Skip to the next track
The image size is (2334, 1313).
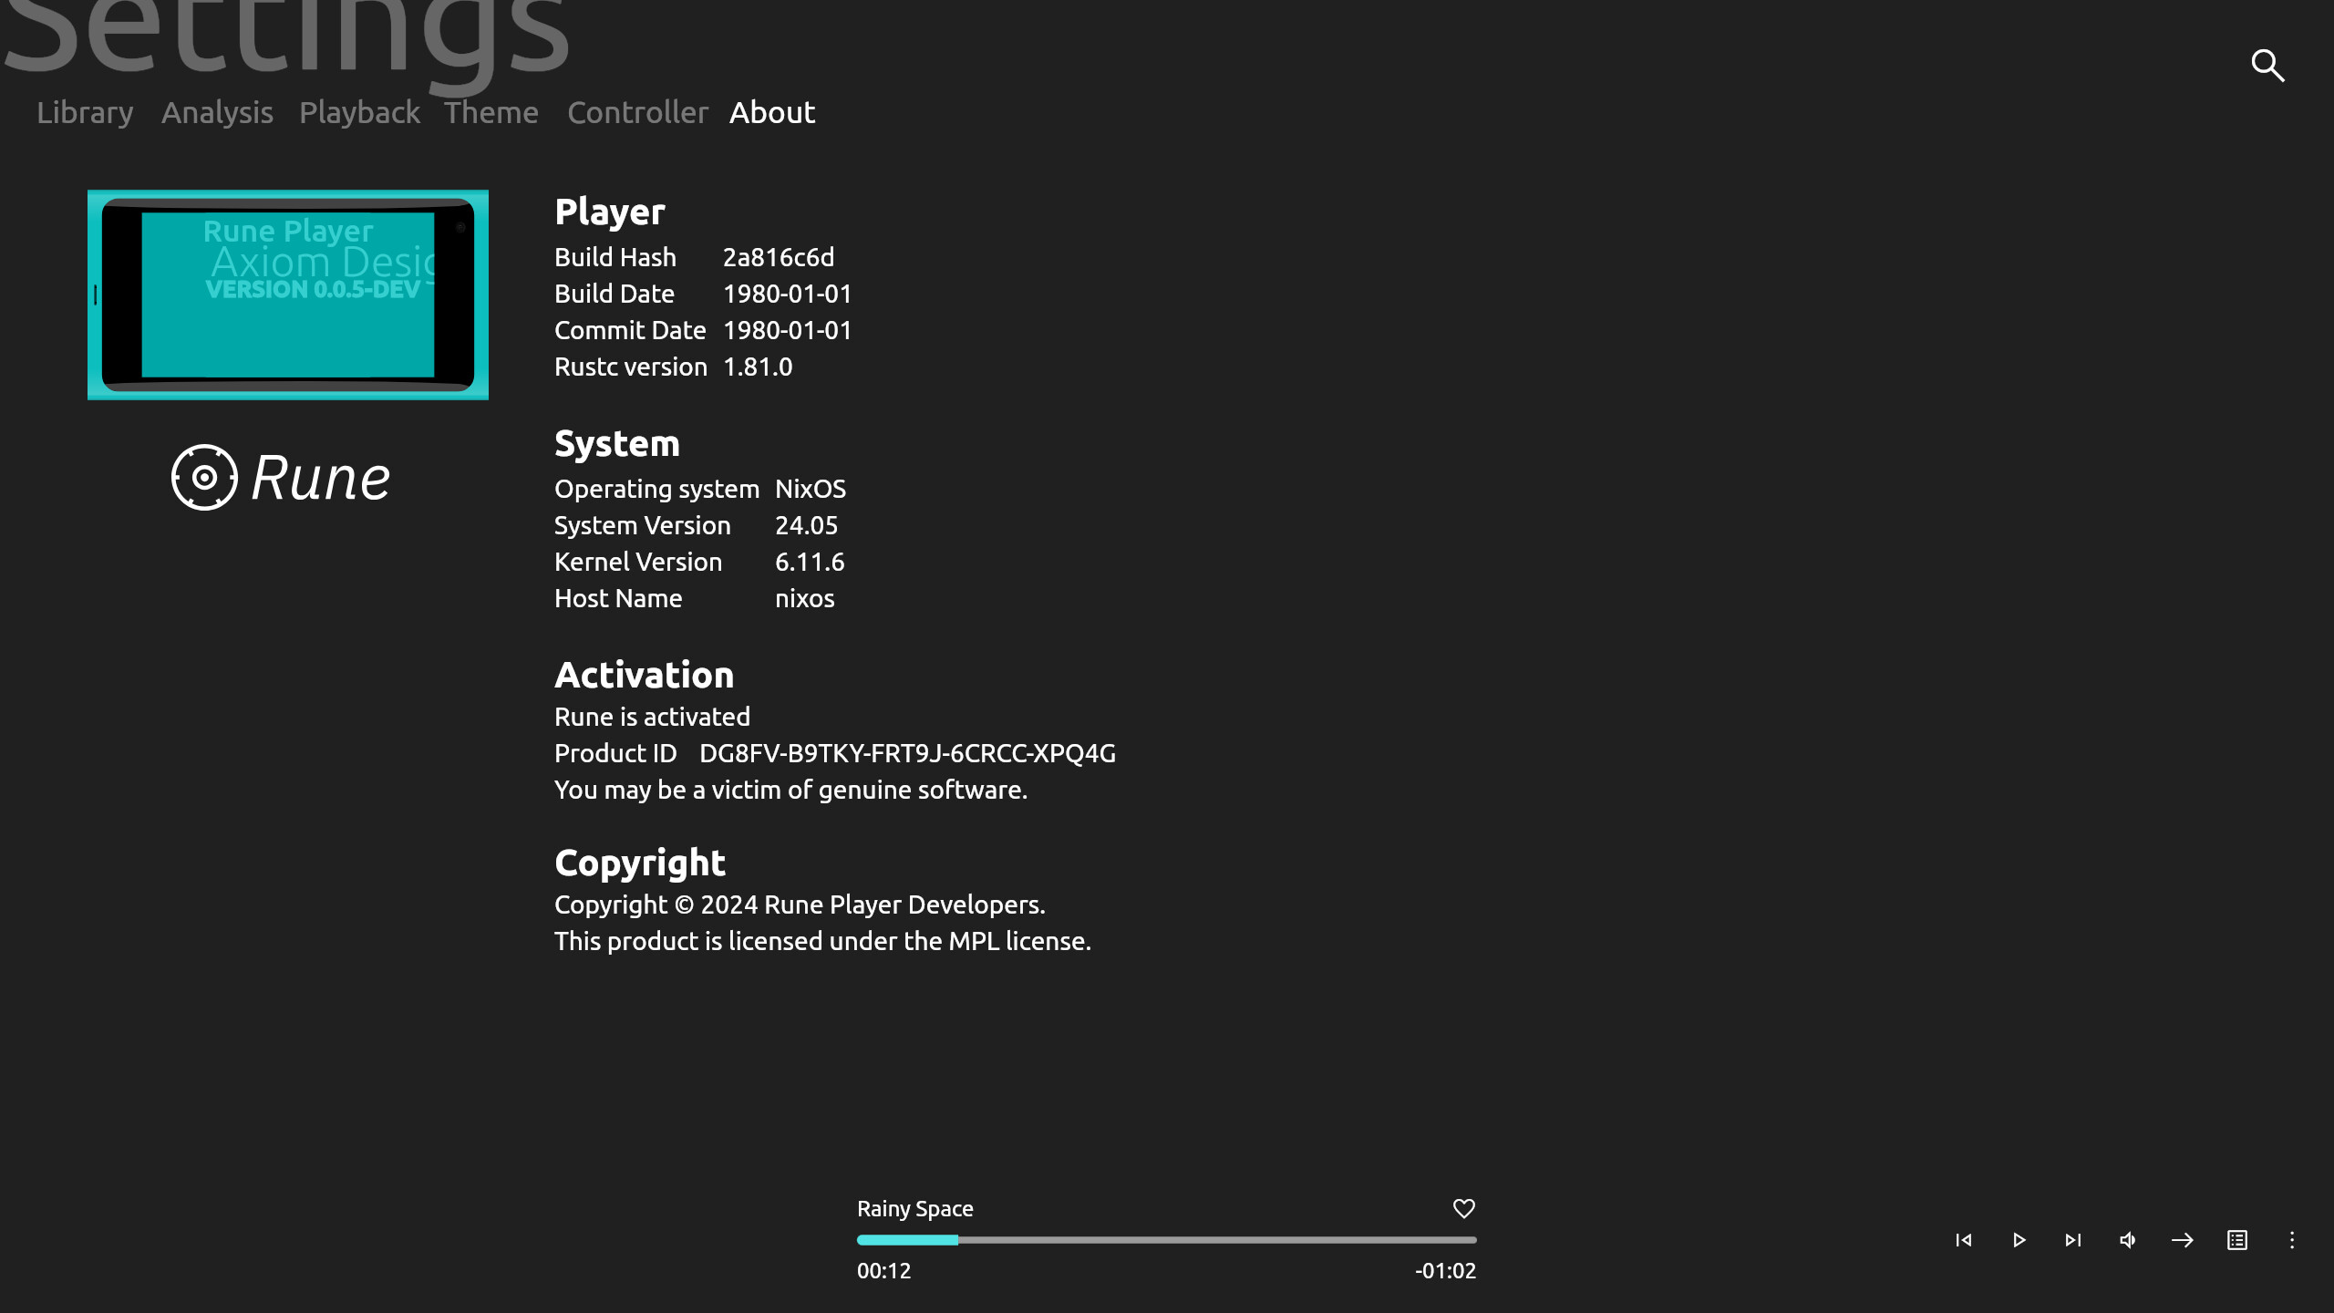pyautogui.click(x=2071, y=1240)
